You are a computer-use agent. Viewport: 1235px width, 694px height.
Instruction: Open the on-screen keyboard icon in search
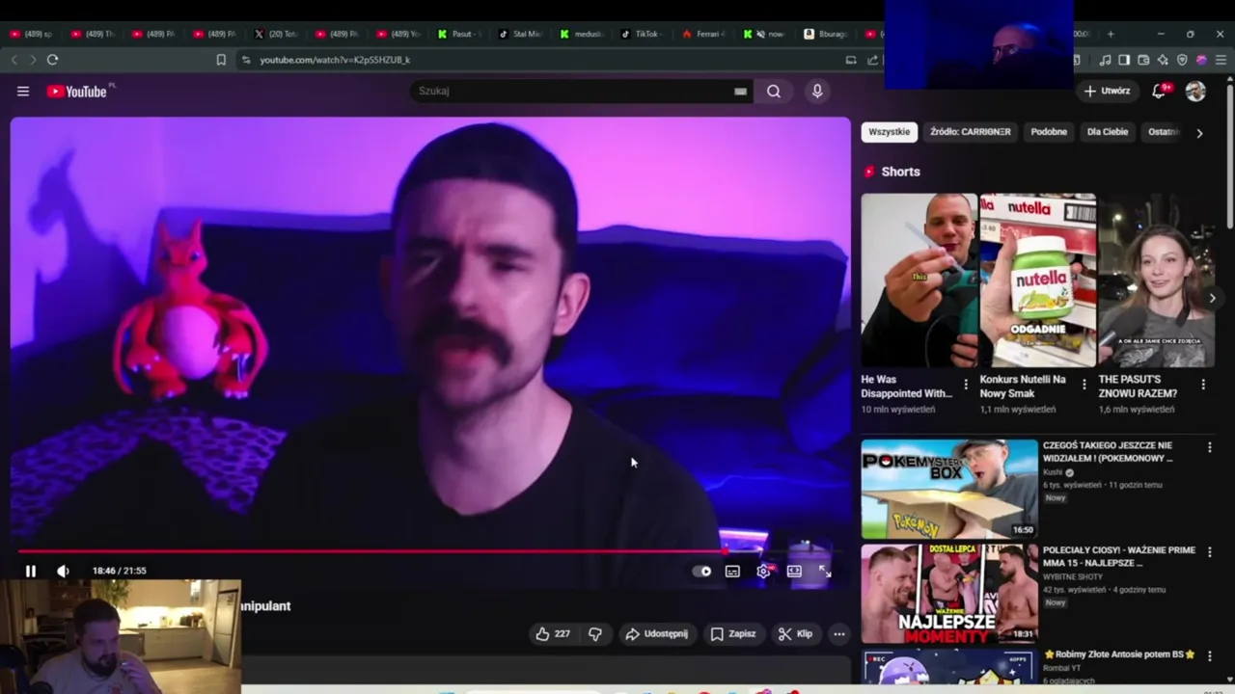[740, 92]
